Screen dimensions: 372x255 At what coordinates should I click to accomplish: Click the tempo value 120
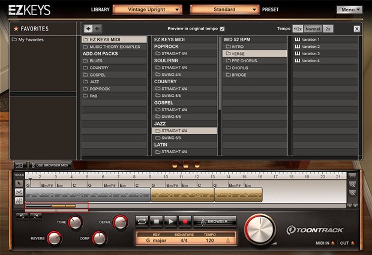tap(210, 241)
